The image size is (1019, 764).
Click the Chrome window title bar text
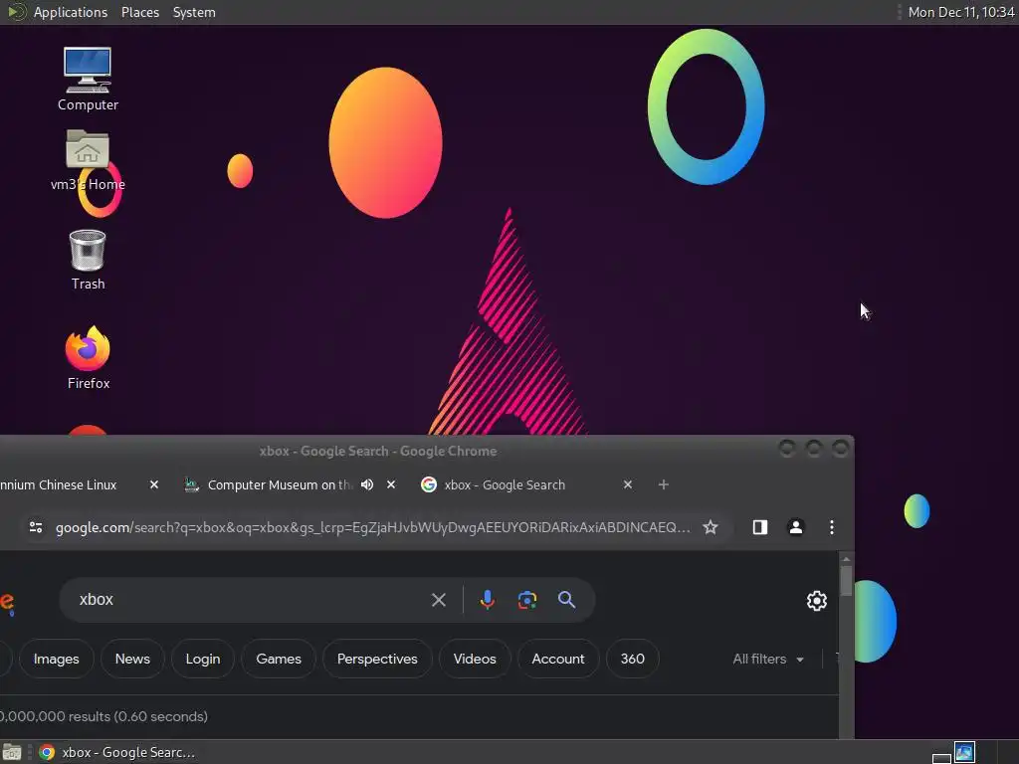[377, 451]
